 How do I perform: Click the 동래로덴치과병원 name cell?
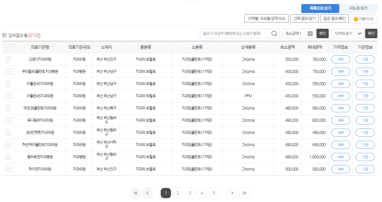tap(40, 157)
